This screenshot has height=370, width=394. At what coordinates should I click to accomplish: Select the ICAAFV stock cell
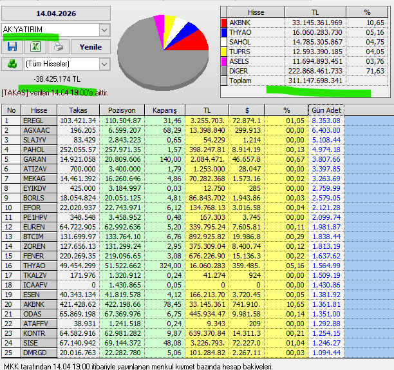pyautogui.click(x=39, y=285)
